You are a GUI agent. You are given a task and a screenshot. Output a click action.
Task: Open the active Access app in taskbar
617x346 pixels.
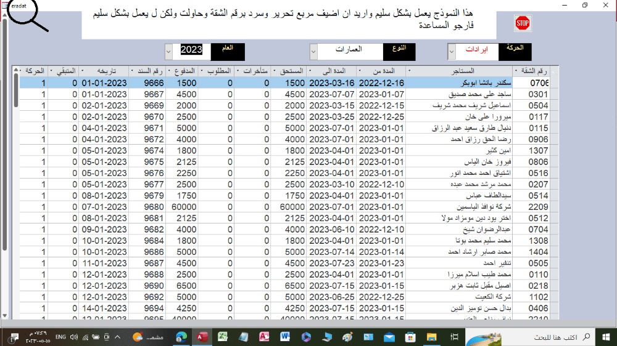click(x=202, y=337)
